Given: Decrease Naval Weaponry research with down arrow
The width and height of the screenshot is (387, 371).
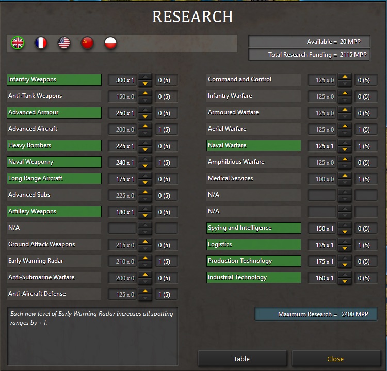Looking at the screenshot, I should click(x=145, y=166).
